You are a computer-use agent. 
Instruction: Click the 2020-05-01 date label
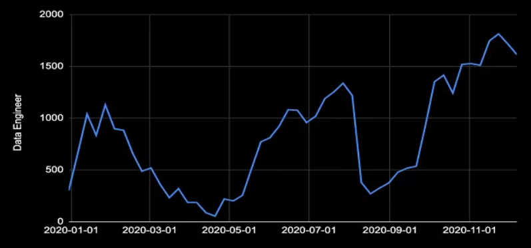[x=229, y=231]
